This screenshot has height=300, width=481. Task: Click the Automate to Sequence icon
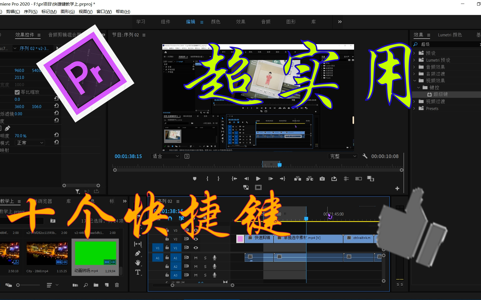point(75,285)
